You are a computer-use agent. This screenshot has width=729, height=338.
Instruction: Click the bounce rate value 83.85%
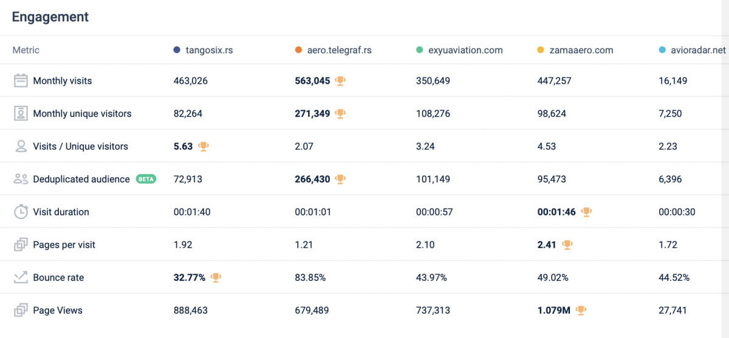[310, 277]
